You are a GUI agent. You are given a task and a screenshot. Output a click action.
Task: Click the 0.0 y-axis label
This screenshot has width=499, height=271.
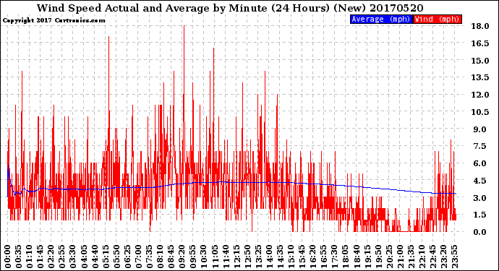pyautogui.click(x=480, y=232)
